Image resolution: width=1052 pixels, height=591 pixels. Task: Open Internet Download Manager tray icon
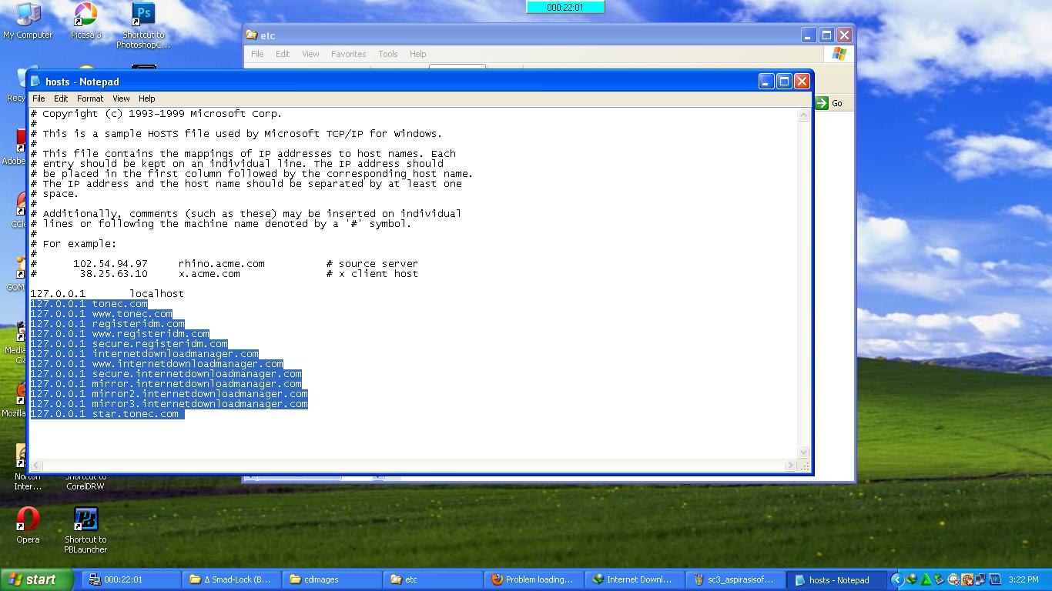pos(912,579)
